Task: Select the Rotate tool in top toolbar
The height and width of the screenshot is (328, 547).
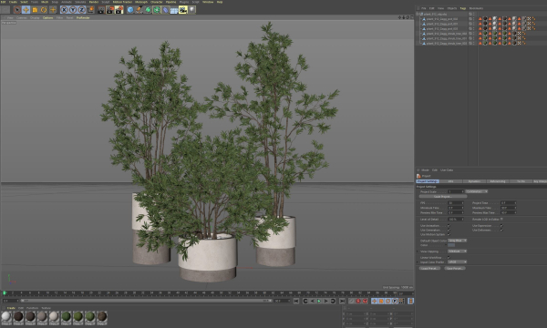Action: 44,10
